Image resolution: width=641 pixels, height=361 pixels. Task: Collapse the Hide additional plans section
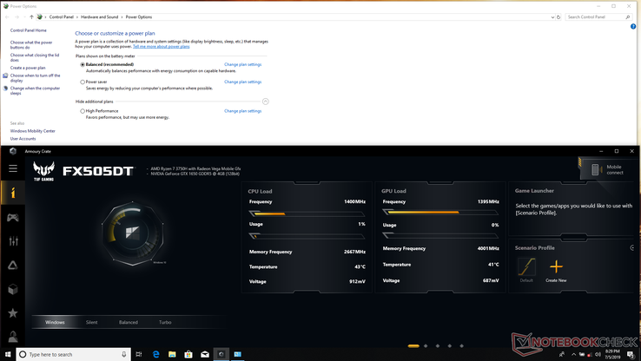(265, 102)
